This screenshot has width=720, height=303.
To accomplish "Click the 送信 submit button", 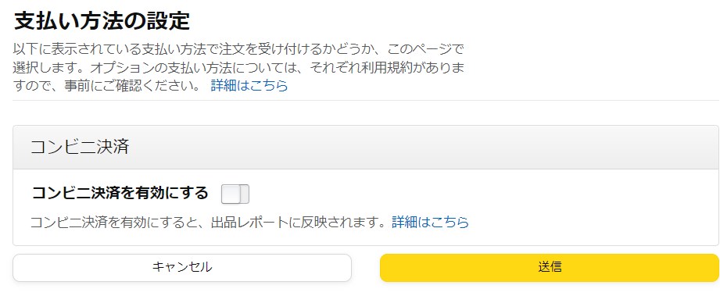I will click(549, 268).
